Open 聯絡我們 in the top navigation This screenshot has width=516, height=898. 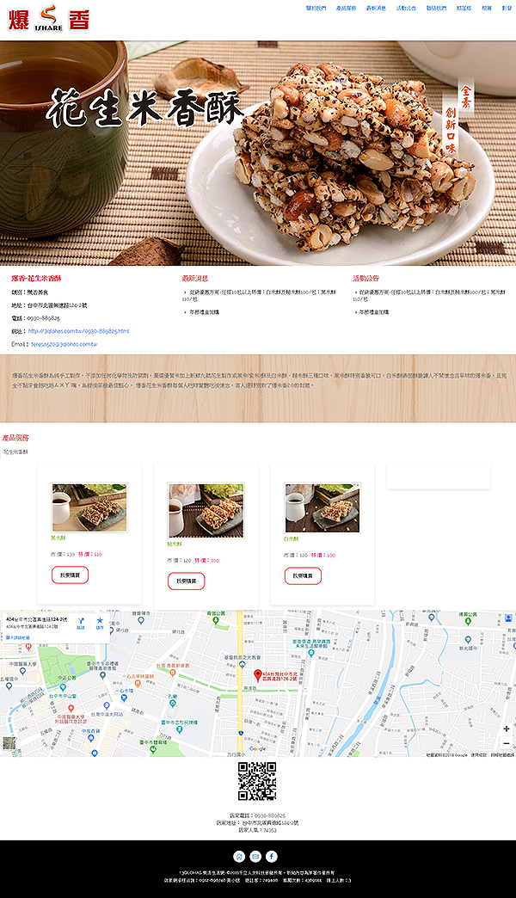click(x=436, y=9)
